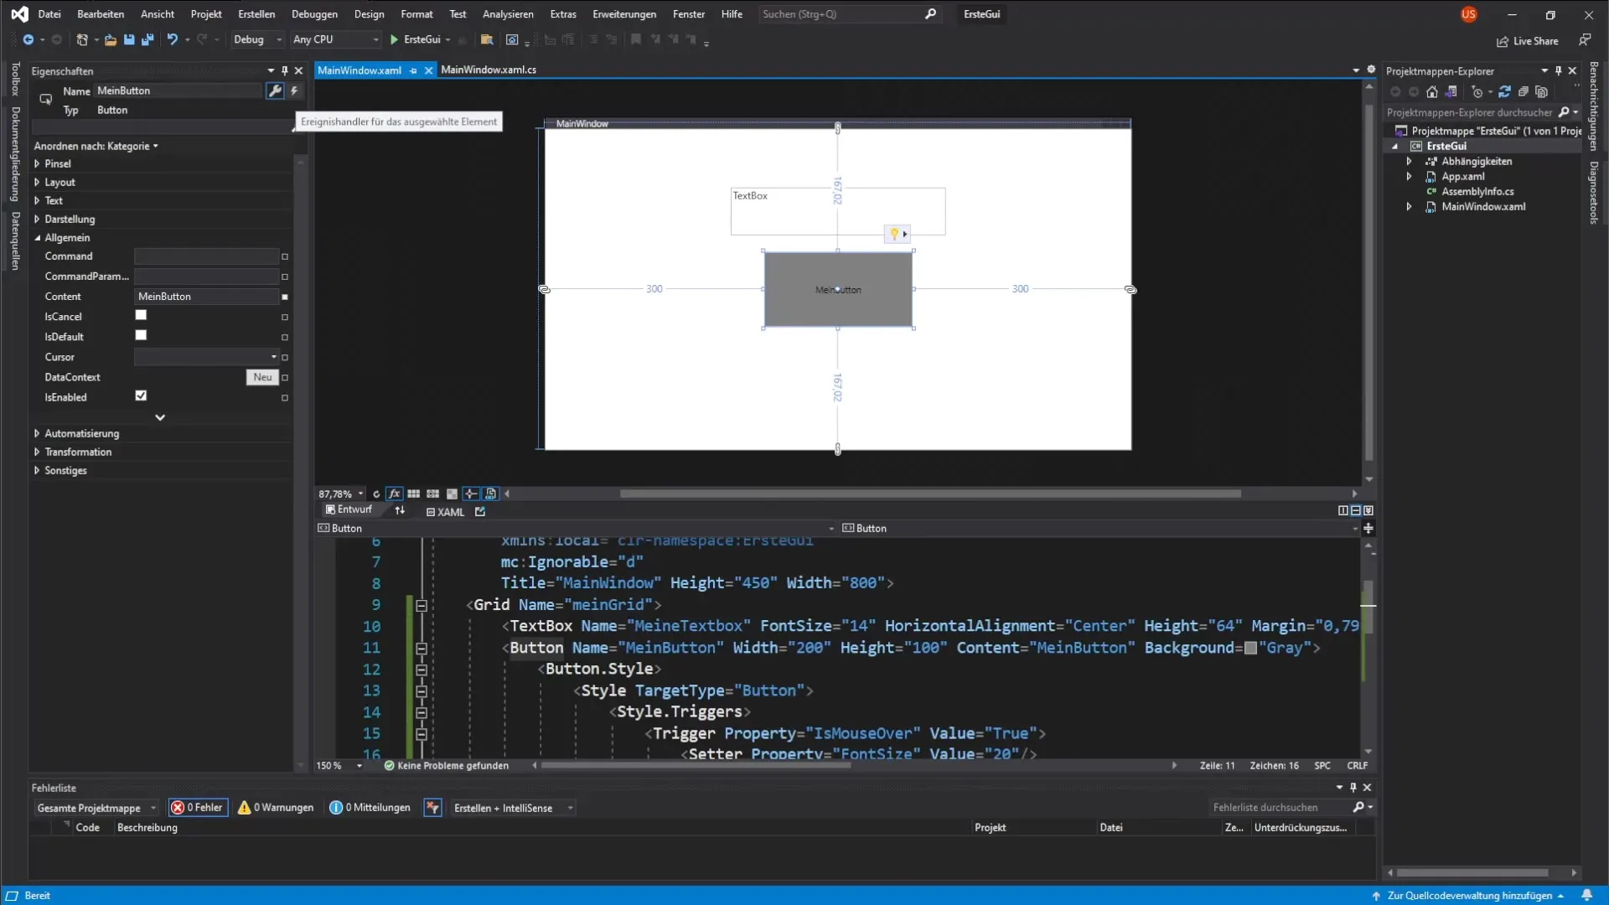Click the Content property marker square

click(x=285, y=297)
